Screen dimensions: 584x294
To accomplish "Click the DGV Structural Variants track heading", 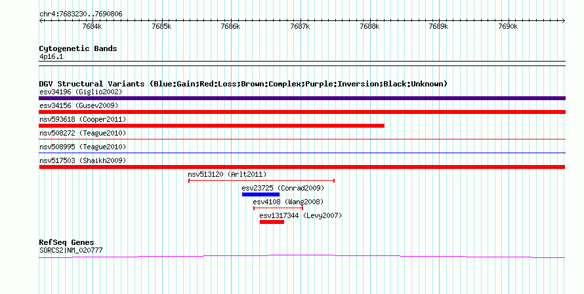I will tap(243, 84).
